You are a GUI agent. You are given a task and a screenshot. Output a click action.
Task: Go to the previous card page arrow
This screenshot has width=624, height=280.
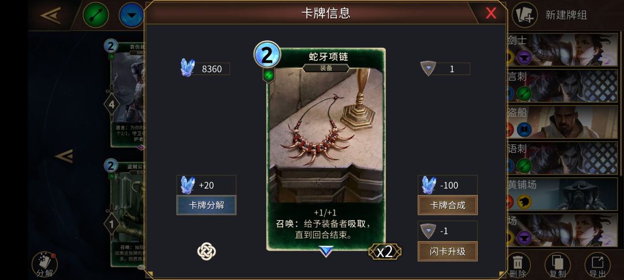tap(64, 156)
